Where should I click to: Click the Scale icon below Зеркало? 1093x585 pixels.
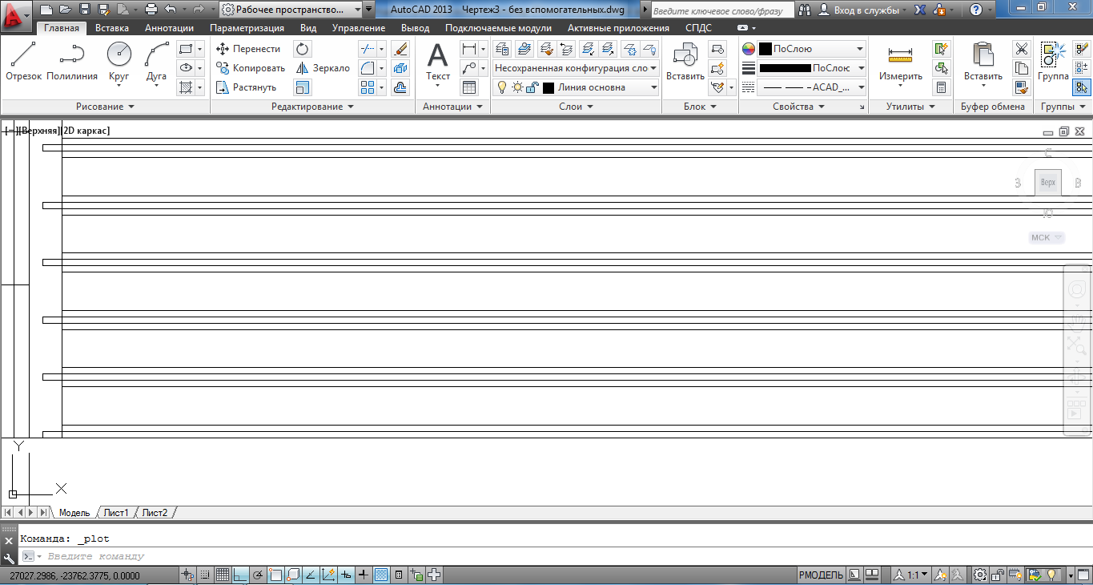pos(303,87)
